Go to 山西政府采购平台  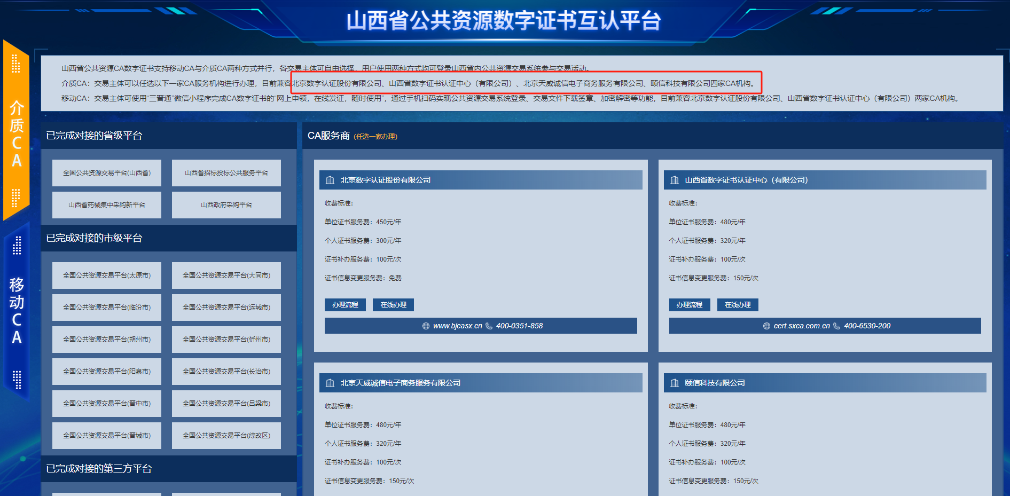coord(226,205)
